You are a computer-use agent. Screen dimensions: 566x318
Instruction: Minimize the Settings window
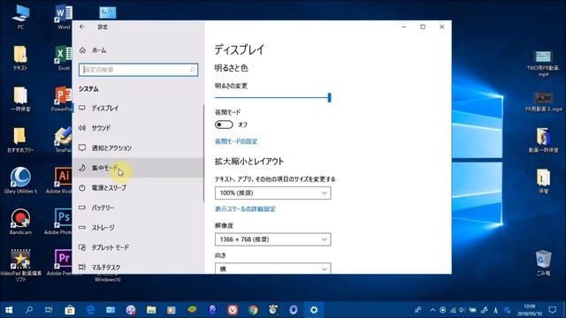tap(404, 26)
